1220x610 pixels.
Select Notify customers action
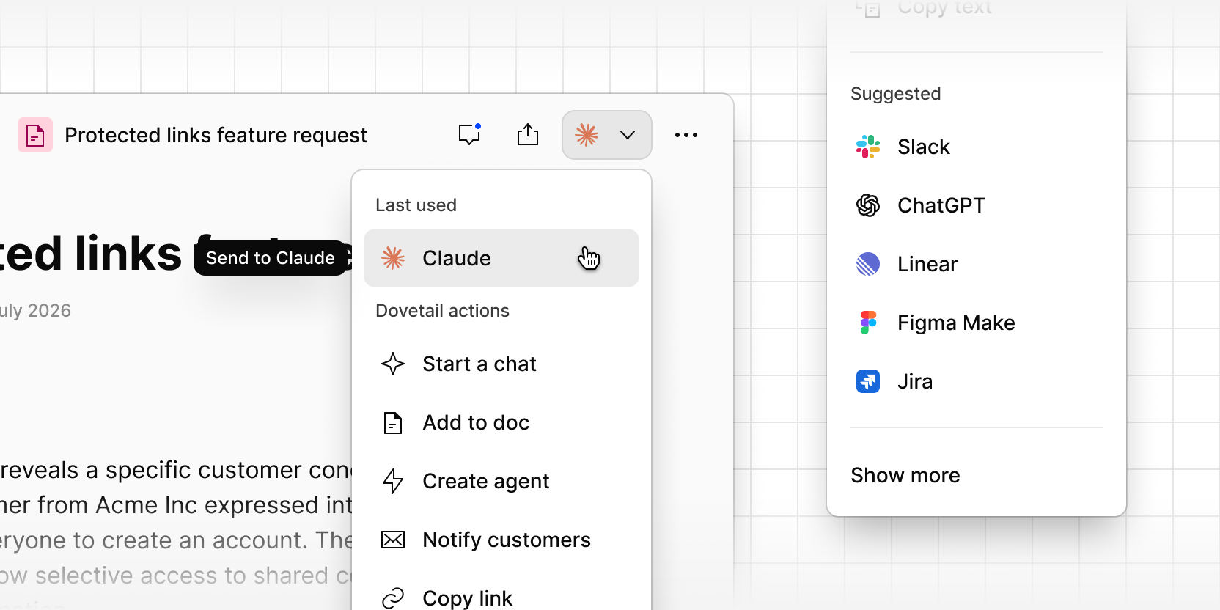(501, 540)
